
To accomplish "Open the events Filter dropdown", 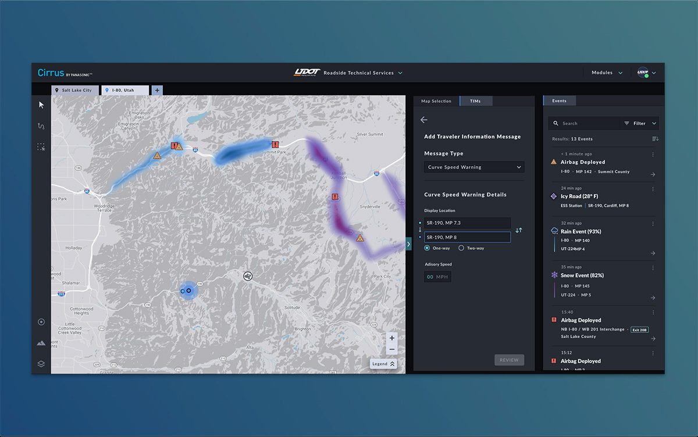I will (640, 123).
